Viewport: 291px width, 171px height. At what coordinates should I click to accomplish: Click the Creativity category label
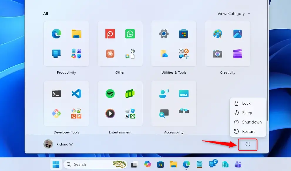228,72
